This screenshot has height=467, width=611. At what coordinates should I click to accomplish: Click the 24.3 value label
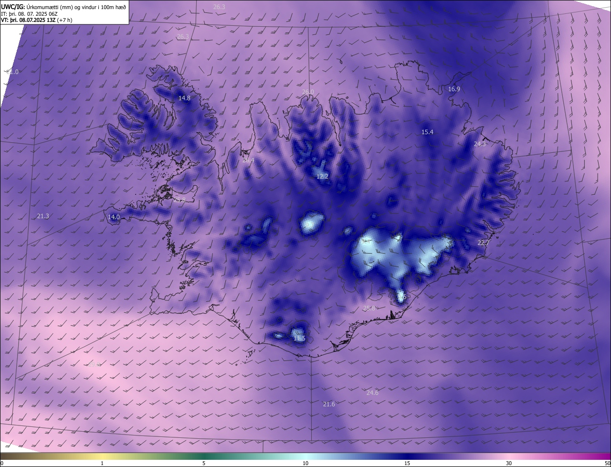480,144
